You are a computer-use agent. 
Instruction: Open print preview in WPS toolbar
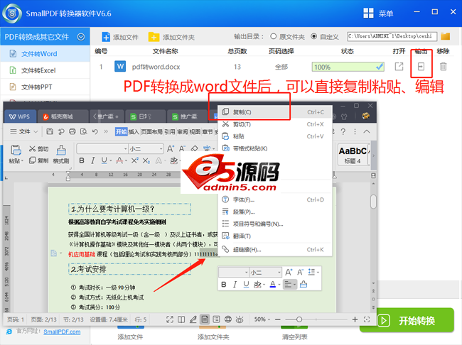point(84,131)
